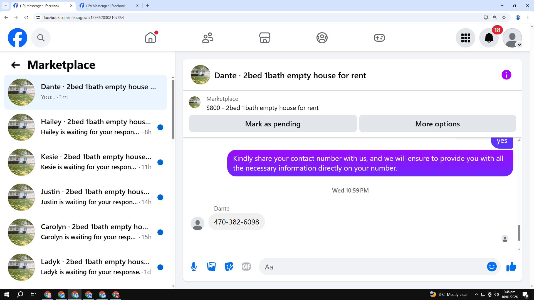Click More options button
The image size is (534, 300).
(437, 124)
